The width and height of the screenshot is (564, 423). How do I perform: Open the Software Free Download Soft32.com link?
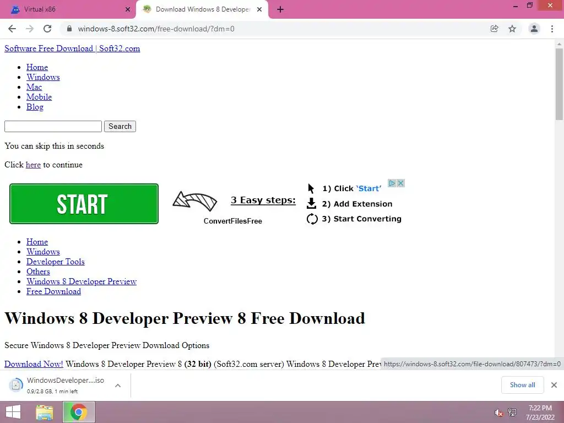coord(72,48)
